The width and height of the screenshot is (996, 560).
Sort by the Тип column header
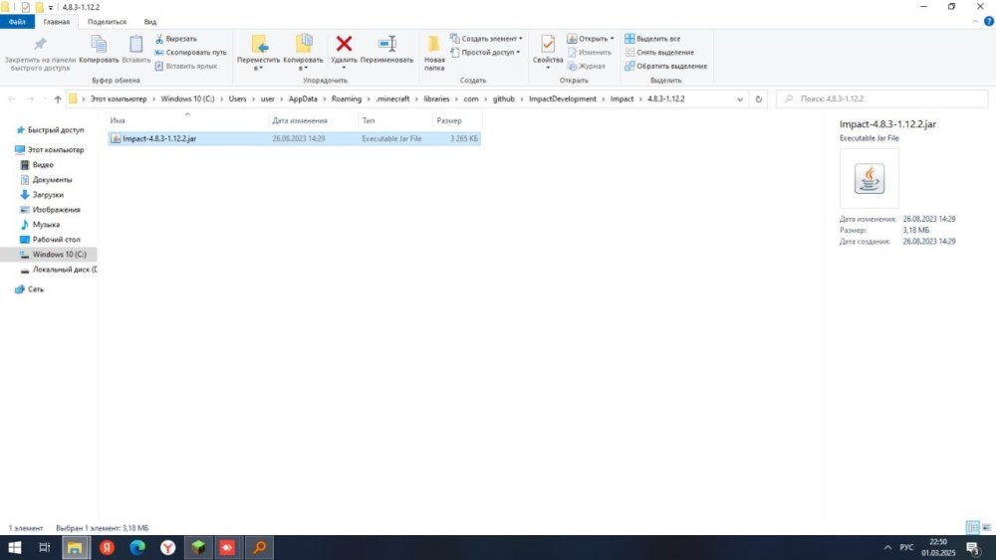pyautogui.click(x=395, y=120)
